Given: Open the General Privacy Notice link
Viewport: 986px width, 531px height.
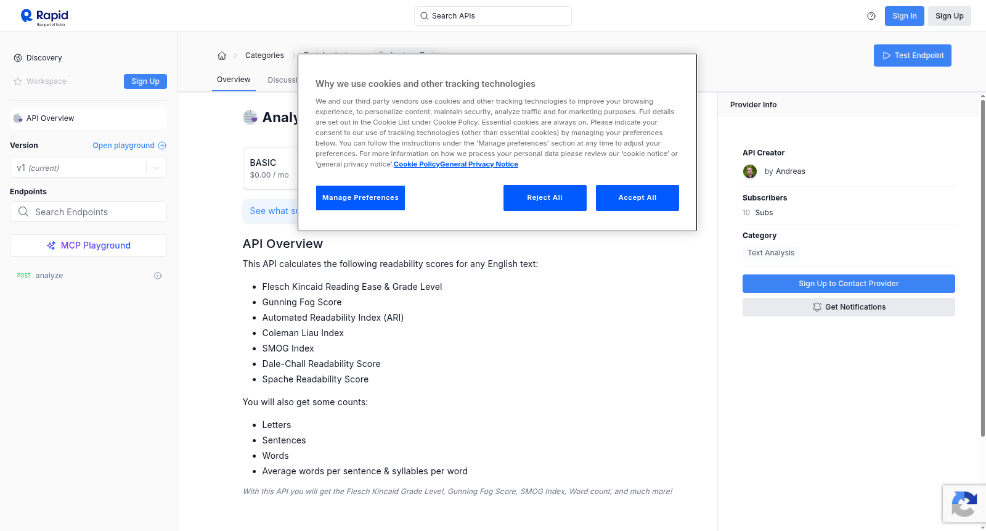Looking at the screenshot, I should coord(479,164).
